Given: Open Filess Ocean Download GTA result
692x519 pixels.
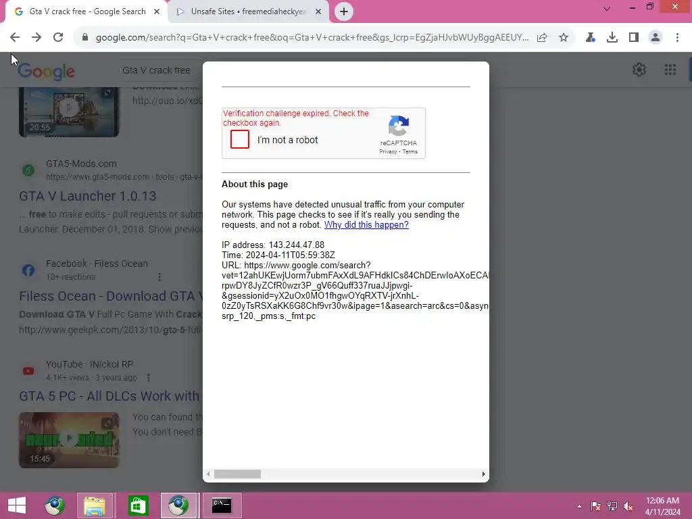Looking at the screenshot, I should 110,296.
